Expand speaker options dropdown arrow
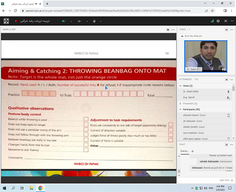Screen dimensions: 236x192 point(71,21)
